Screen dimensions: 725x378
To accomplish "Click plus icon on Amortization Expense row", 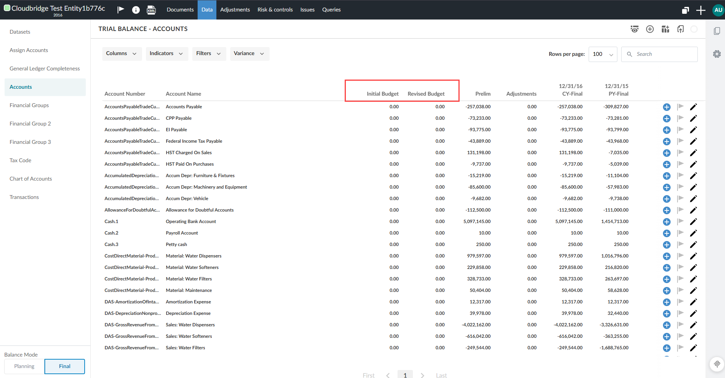I will (x=667, y=302).
